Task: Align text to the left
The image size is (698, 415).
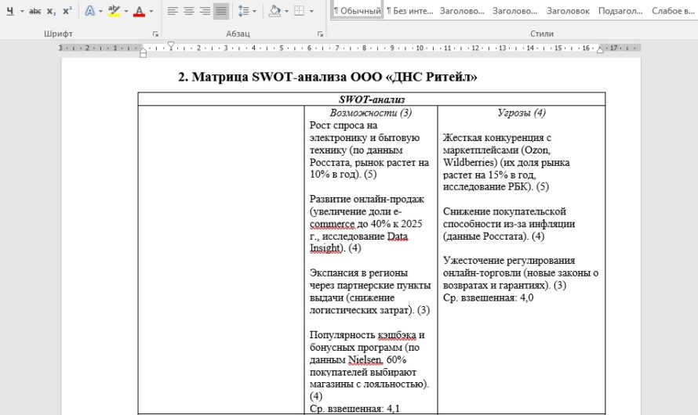Action: (173, 11)
